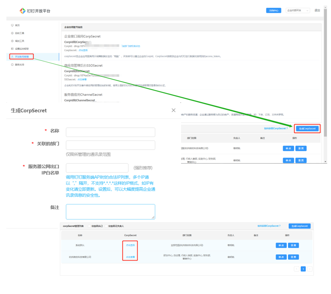This screenshot has width=331, height=294.
Task: Click 点击查看 in the 系统默认 row
Action: coord(130,245)
